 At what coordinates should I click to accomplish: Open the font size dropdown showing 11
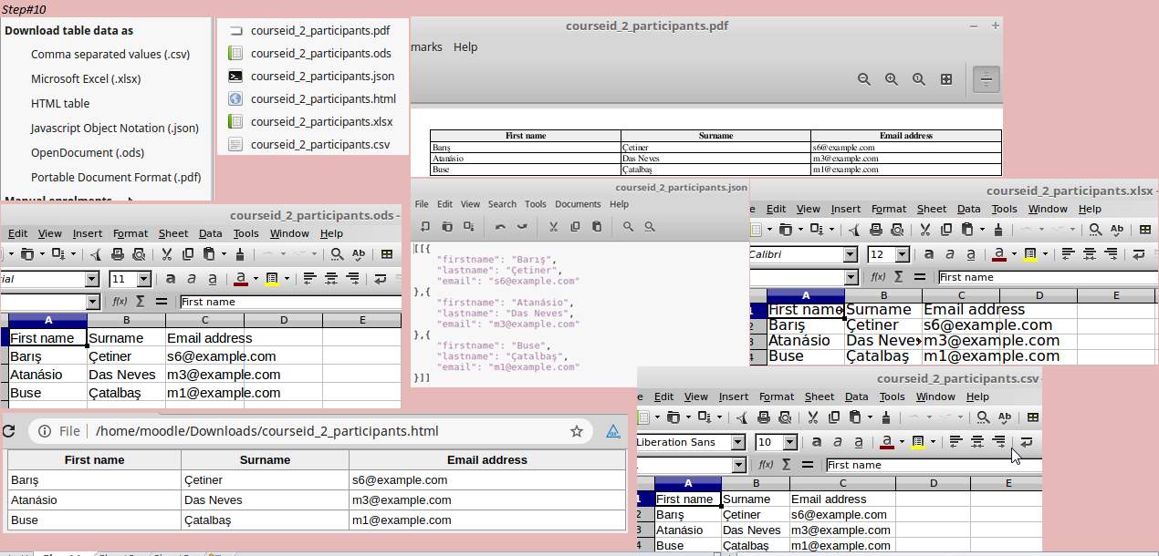pyautogui.click(x=143, y=279)
